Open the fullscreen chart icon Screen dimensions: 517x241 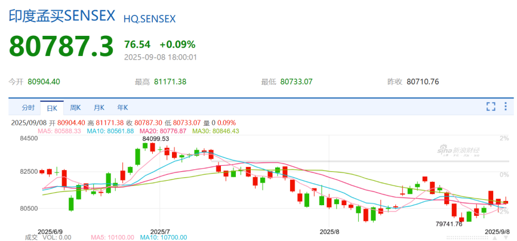click(x=491, y=107)
